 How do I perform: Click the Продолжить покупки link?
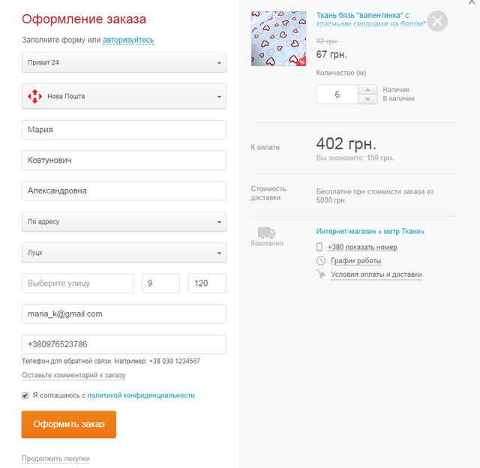click(55, 458)
